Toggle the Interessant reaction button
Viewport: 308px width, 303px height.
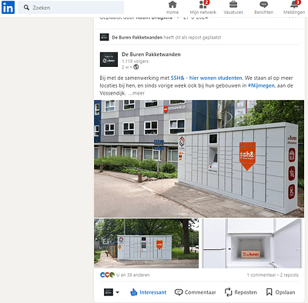[148, 292]
